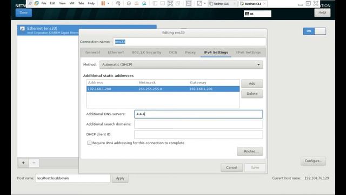
Task: Close the RedHat CLI tab
Action: tap(264, 4)
